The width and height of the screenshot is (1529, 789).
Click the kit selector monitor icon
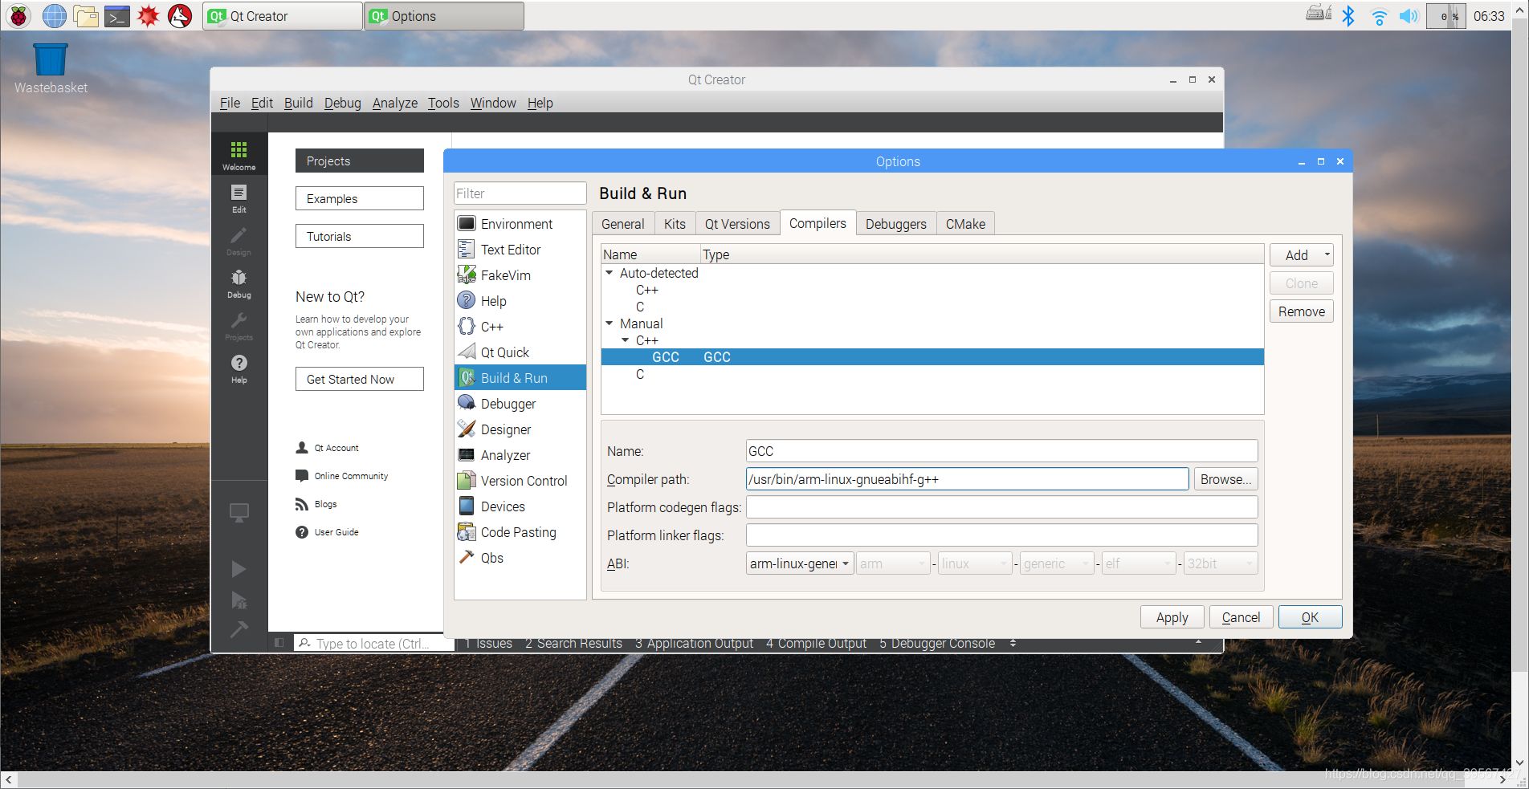coord(239,512)
